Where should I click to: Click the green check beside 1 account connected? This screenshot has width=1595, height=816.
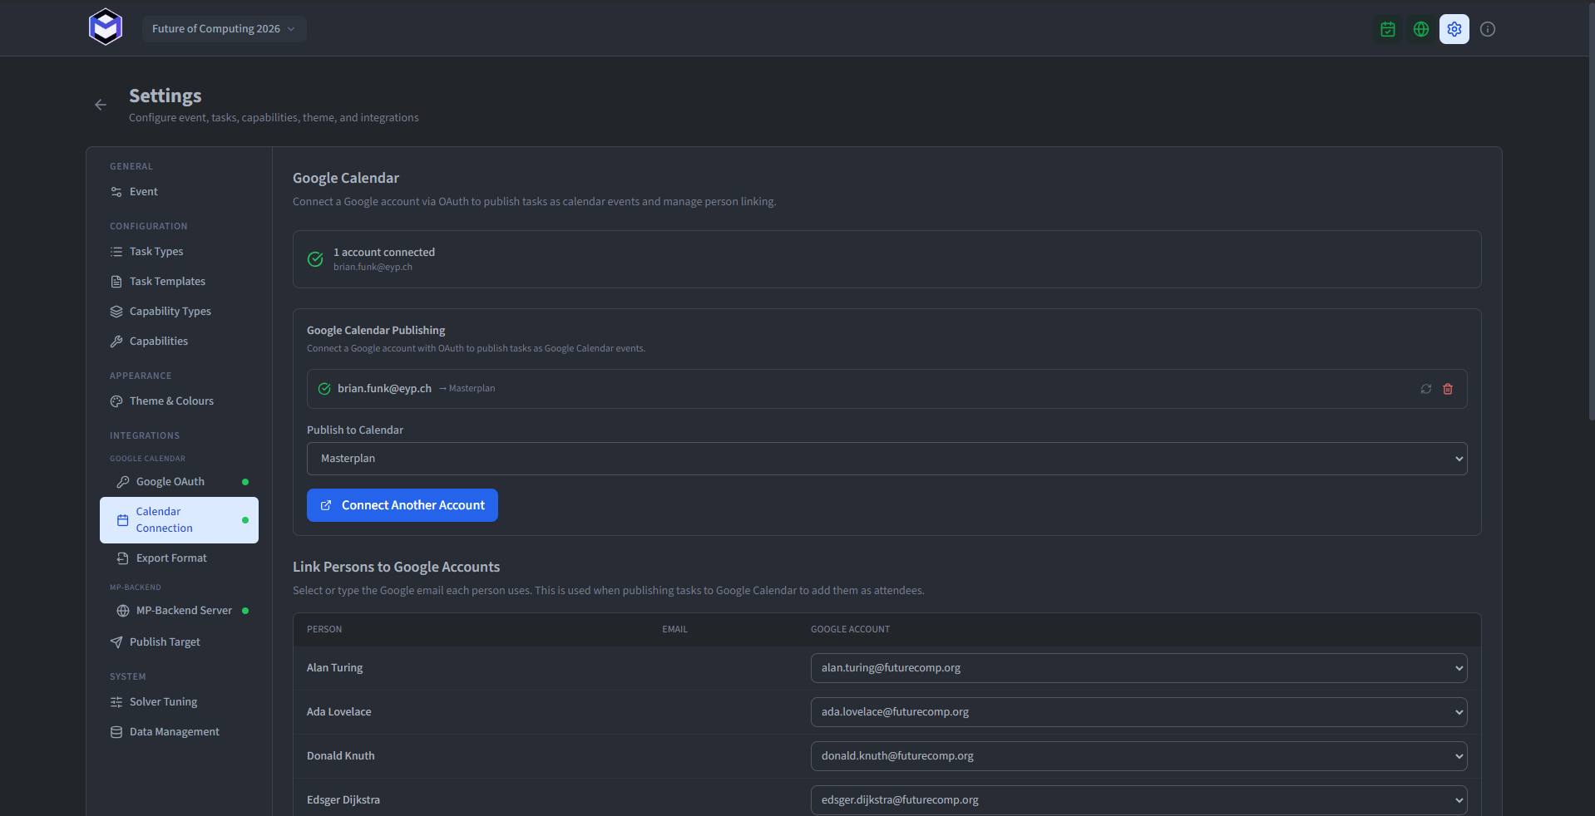(x=315, y=259)
